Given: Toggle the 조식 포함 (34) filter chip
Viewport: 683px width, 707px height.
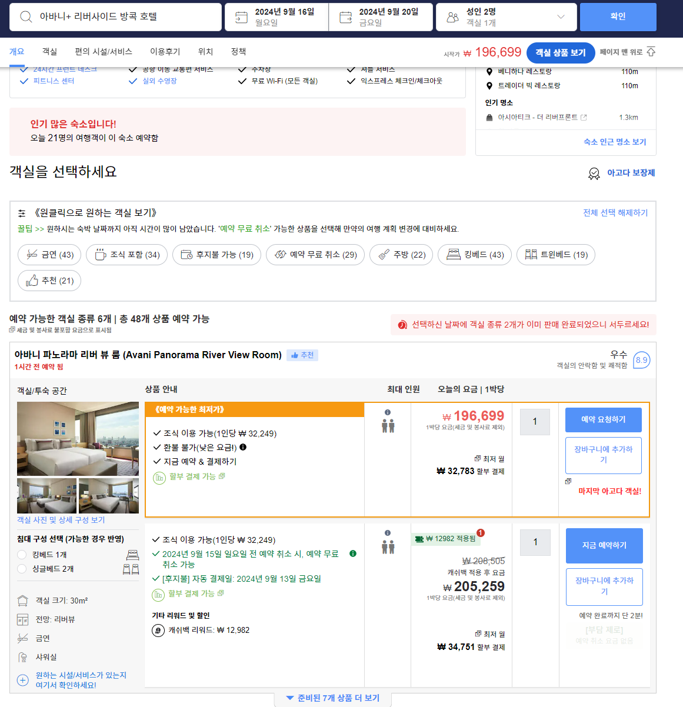Looking at the screenshot, I should (x=127, y=255).
